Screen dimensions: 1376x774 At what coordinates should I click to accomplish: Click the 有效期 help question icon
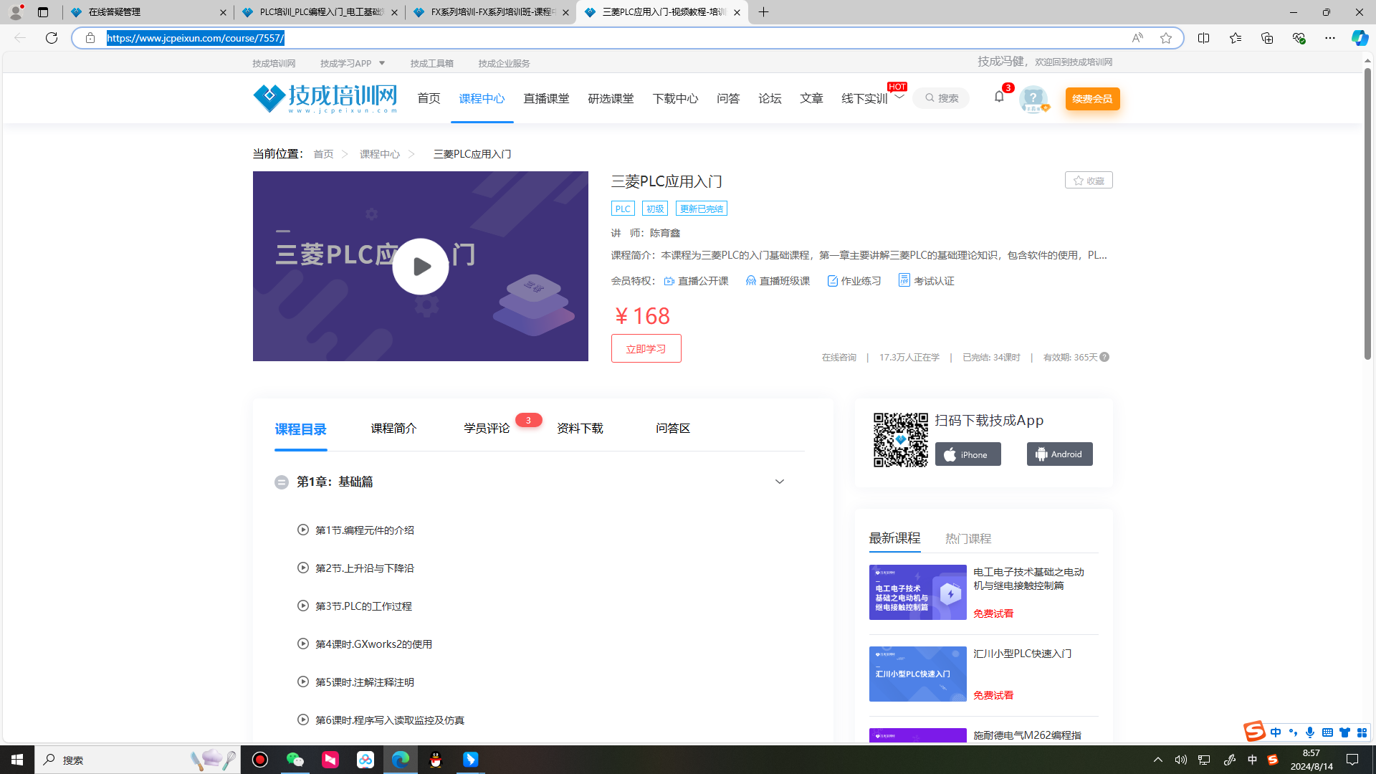click(x=1104, y=357)
